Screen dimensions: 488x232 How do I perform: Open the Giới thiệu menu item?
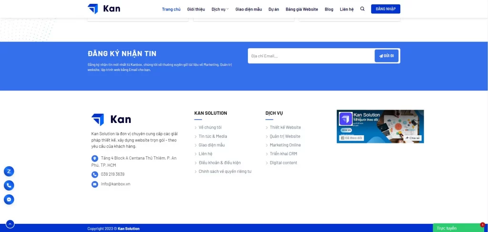click(196, 10)
